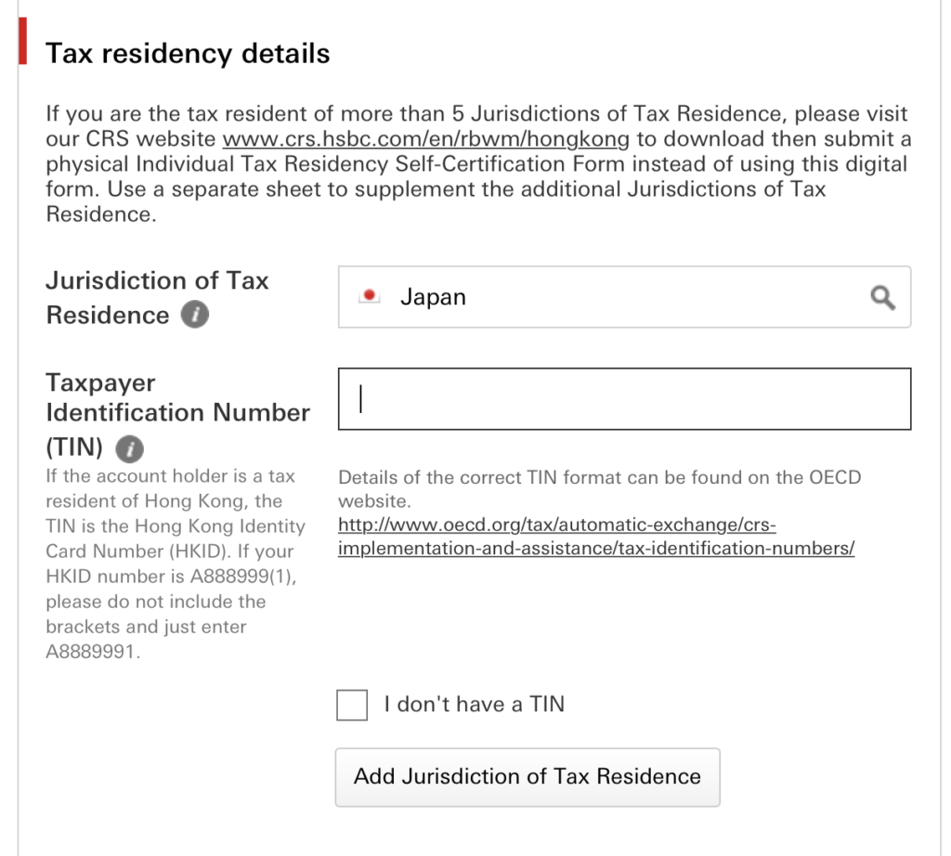Click the "Jurisdiction of Tax Residence" field label
This screenshot has width=951, height=856.
[x=156, y=297]
